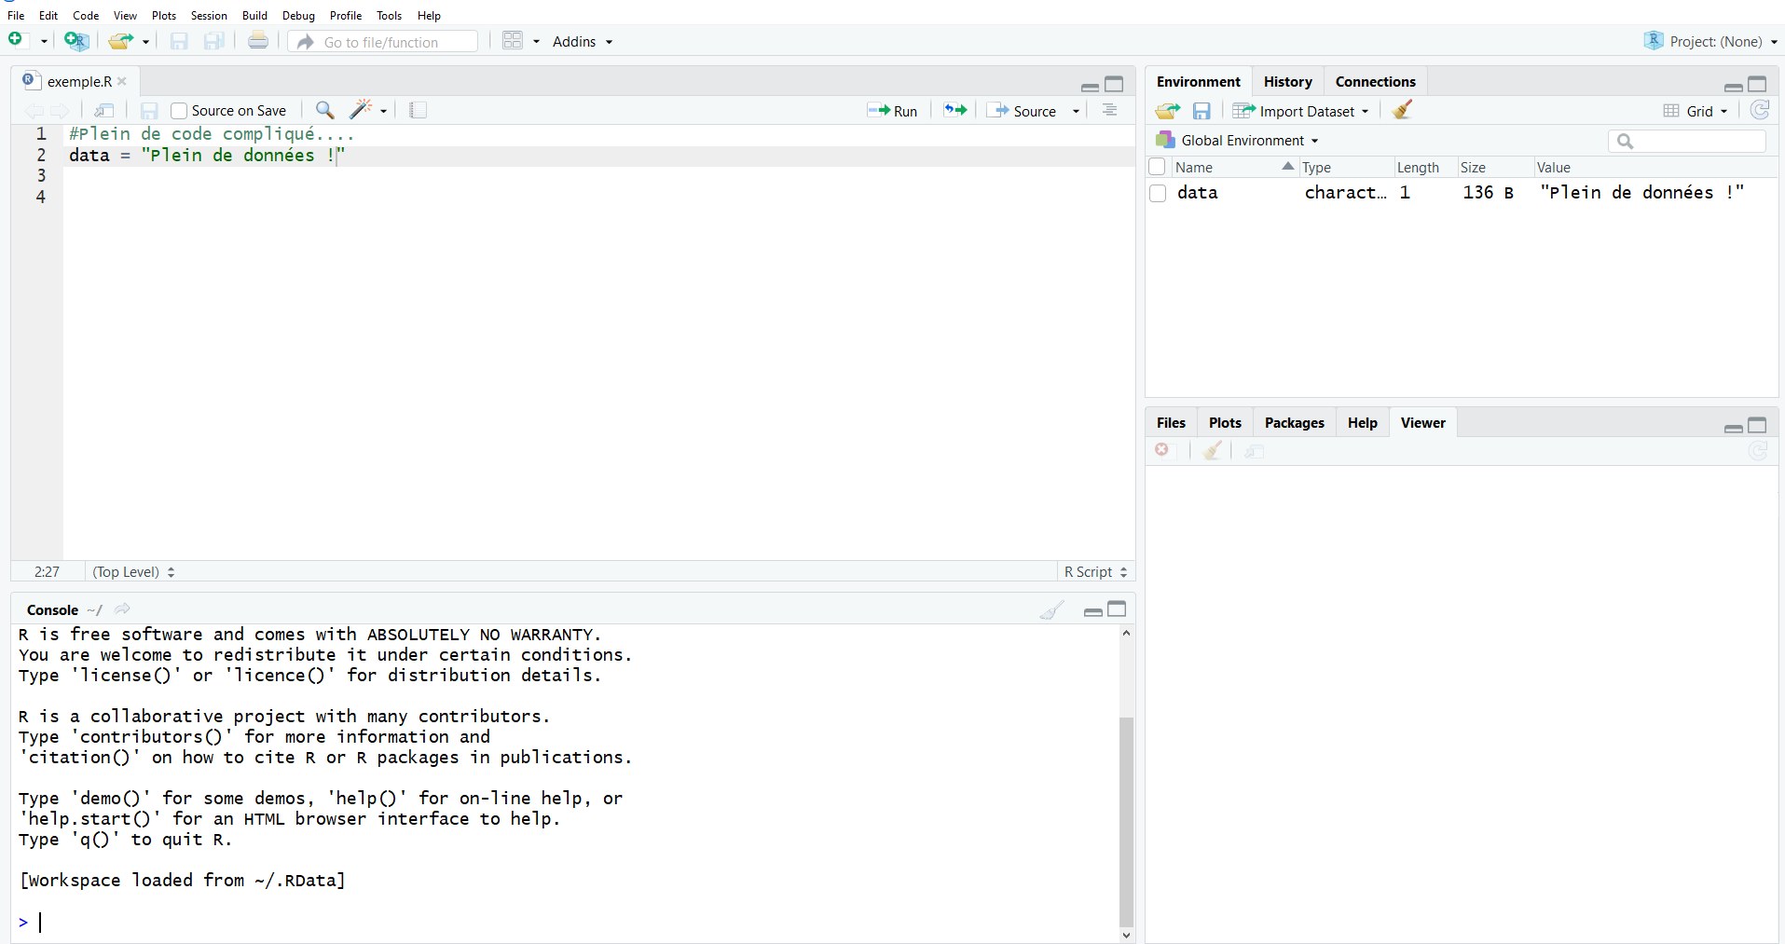1785x944 pixels.
Task: Click the save workspace icon in Environment
Action: [x=1201, y=111]
